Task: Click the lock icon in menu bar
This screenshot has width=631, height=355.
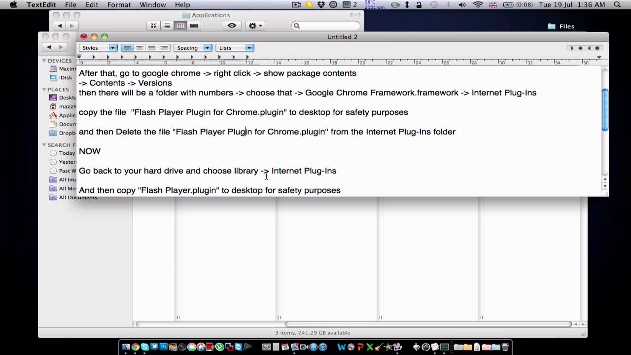Action: (x=419, y=5)
